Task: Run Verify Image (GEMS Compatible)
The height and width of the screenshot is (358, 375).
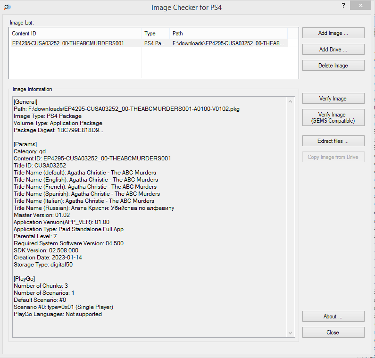Action: point(333,117)
